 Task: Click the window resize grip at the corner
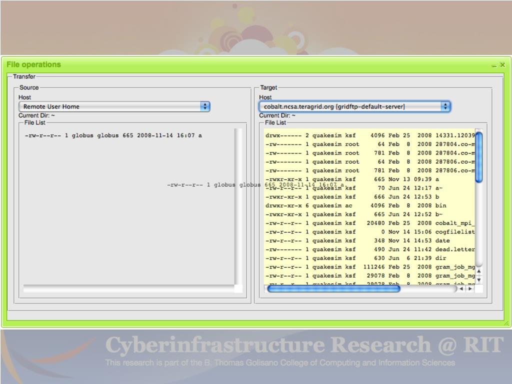(x=506, y=323)
